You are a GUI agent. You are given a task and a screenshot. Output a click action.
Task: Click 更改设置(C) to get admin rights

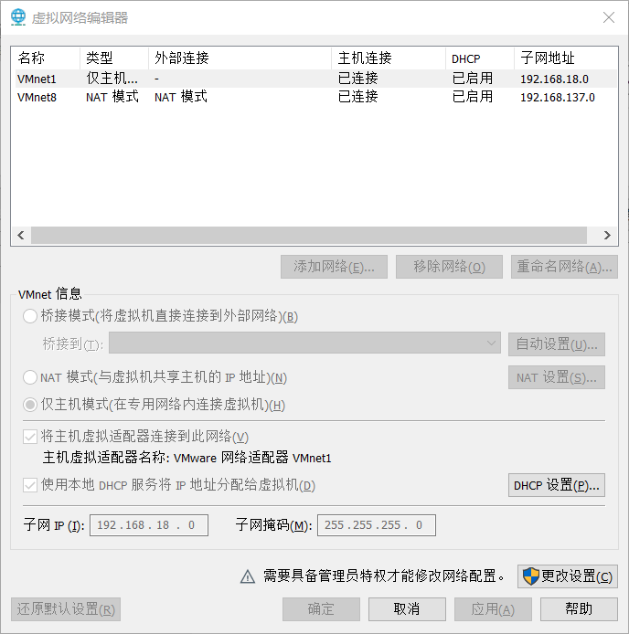coord(568,576)
